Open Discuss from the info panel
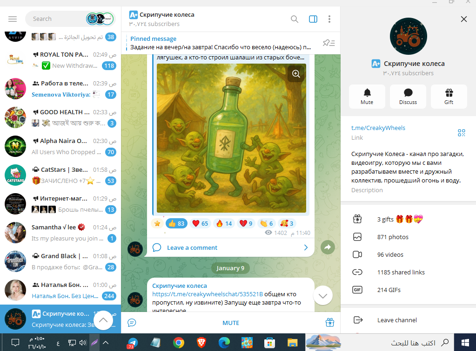 tap(408, 96)
